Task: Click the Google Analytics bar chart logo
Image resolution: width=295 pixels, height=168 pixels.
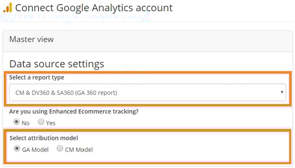Action: [7, 7]
